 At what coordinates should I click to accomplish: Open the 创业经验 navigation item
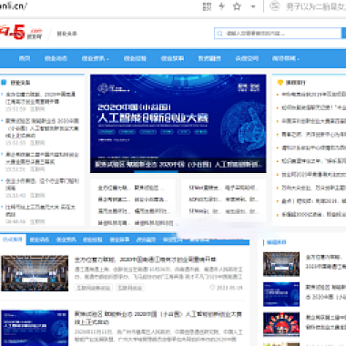(135, 58)
